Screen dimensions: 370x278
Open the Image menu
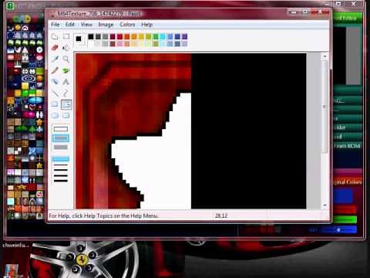click(x=106, y=25)
